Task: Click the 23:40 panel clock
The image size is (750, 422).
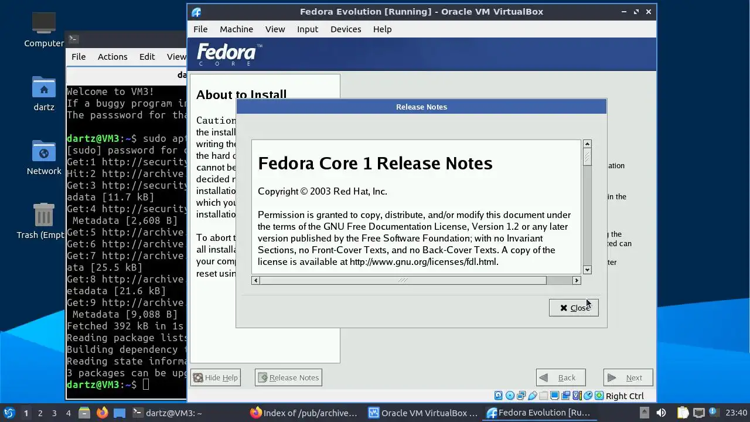Action: (x=736, y=413)
